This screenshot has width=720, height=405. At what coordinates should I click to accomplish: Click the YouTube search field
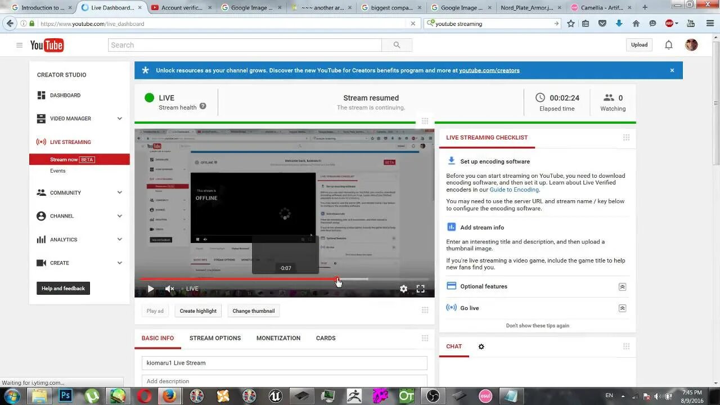tap(245, 45)
